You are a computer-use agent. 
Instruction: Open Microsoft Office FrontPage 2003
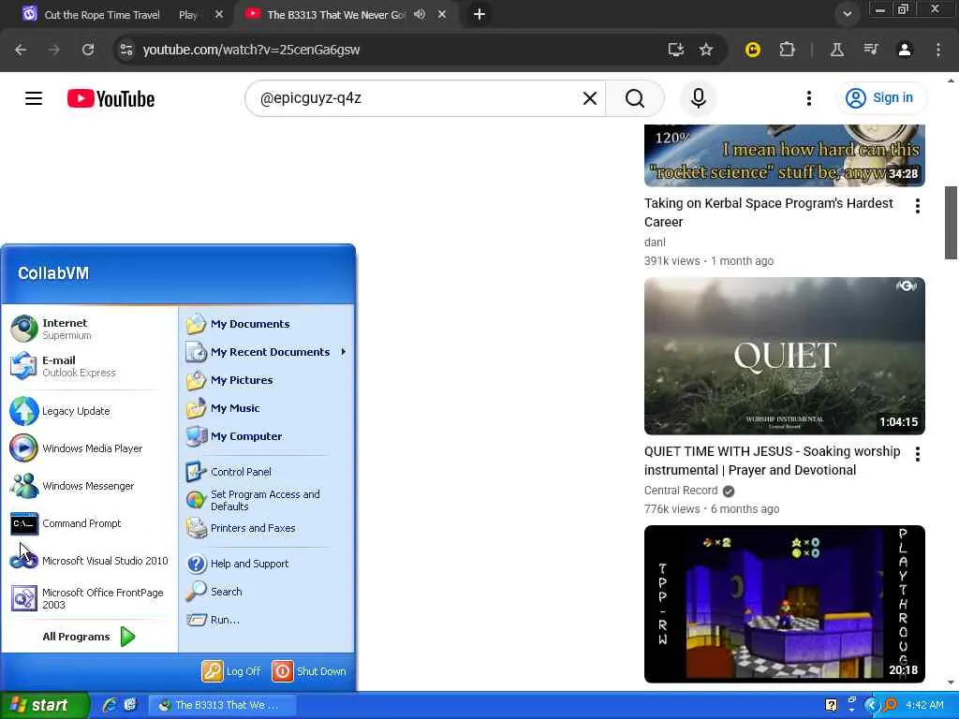(x=89, y=598)
